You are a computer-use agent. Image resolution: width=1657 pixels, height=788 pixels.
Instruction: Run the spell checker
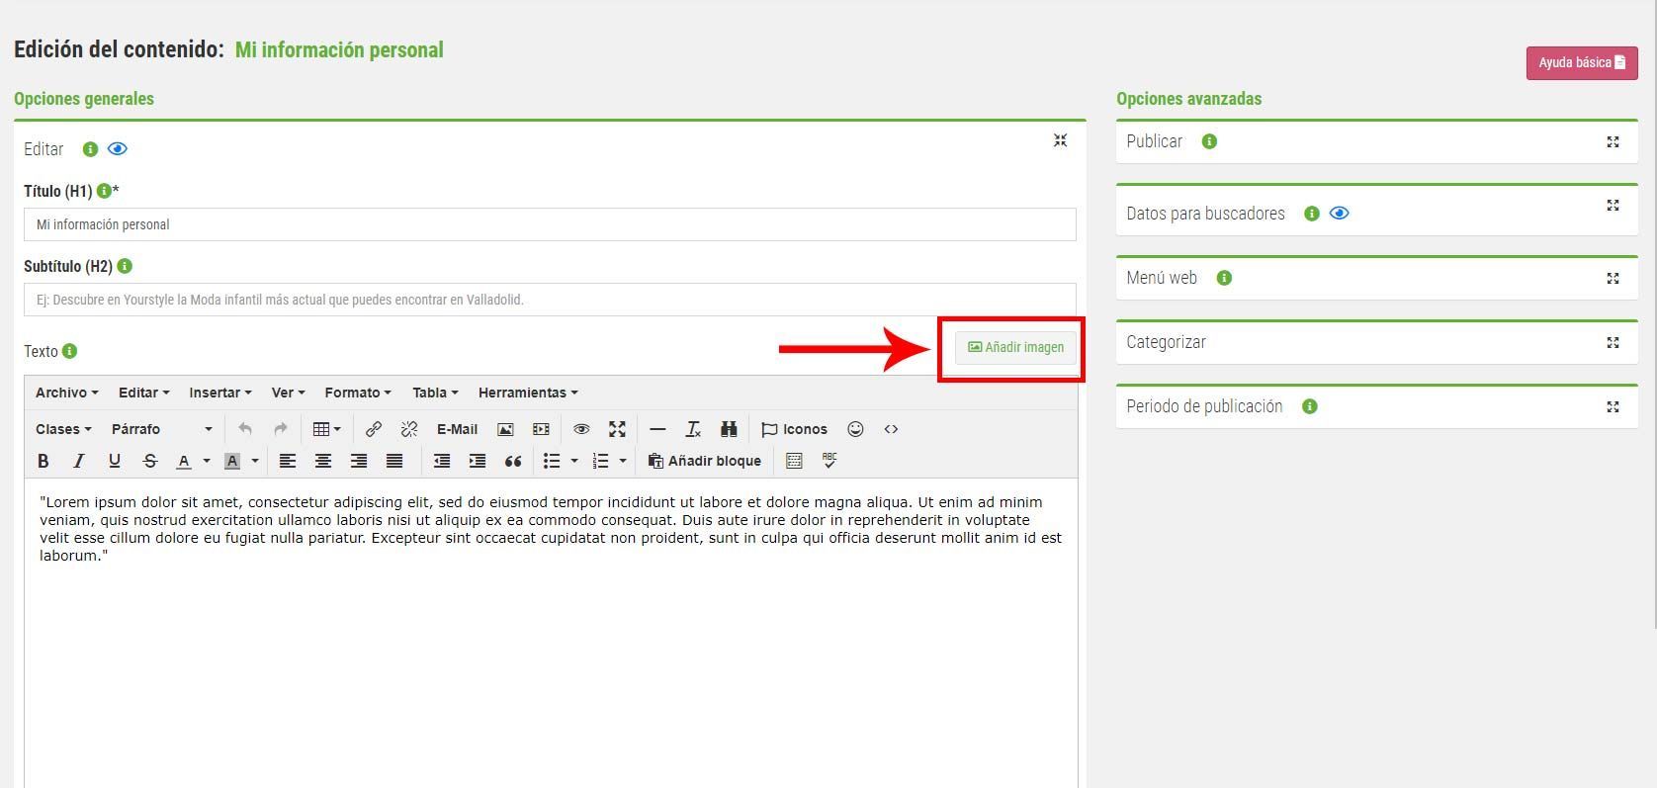(x=829, y=461)
